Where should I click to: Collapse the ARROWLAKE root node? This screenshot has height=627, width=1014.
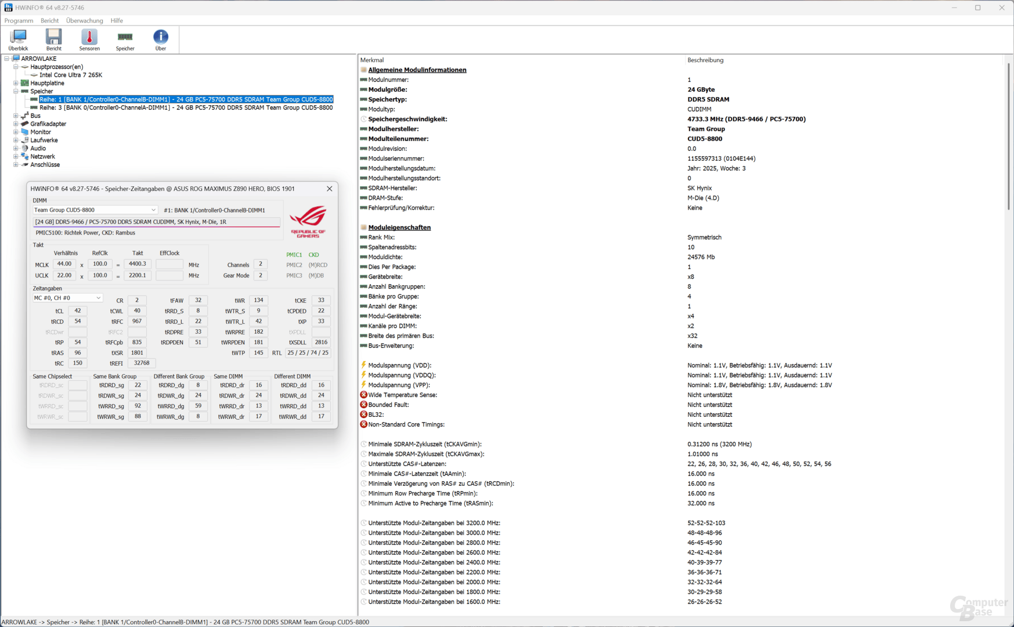pos(7,59)
